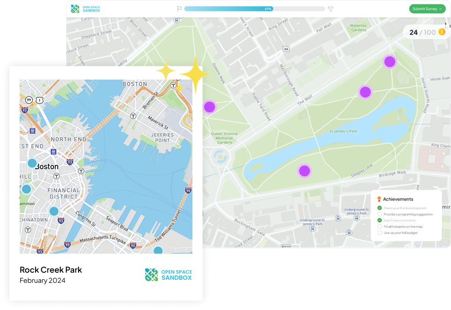Image resolution: width=451 pixels, height=310 pixels.
Task: Click the flag icon before progress bar
Action: coord(179,9)
